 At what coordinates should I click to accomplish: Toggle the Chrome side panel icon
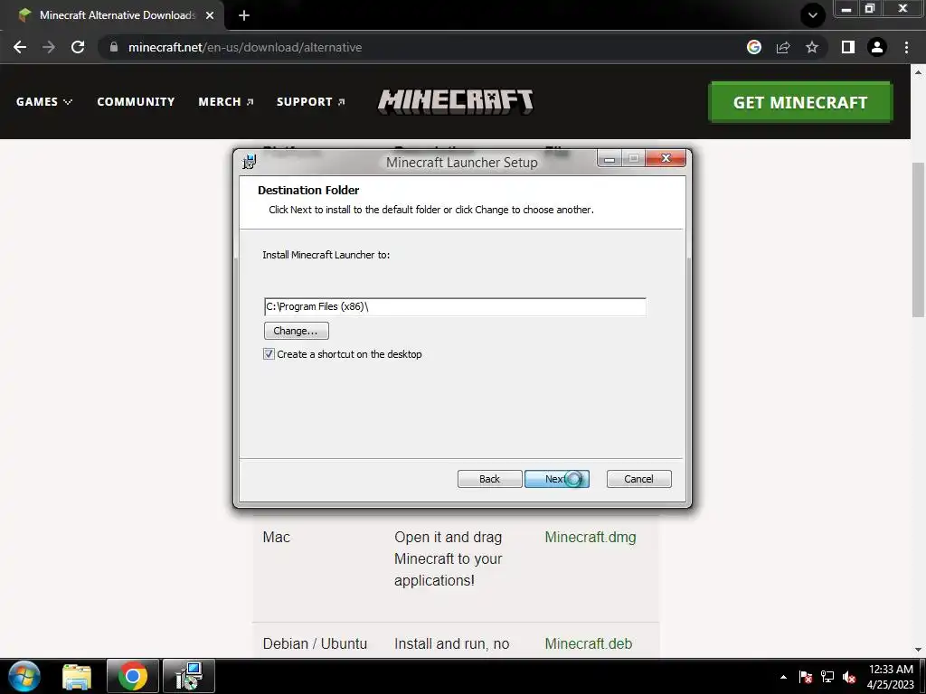pyautogui.click(x=848, y=47)
